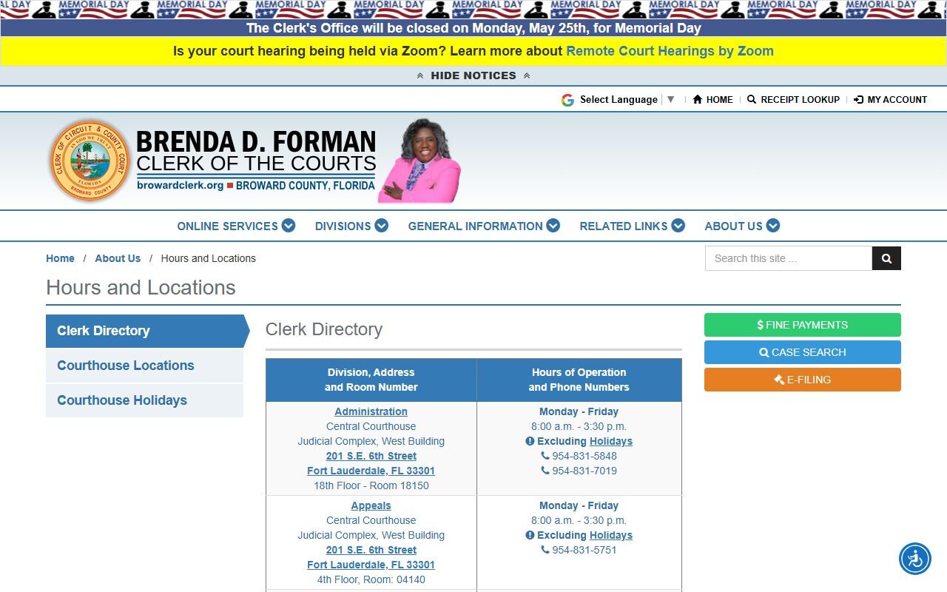The height and width of the screenshot is (592, 947).
Task: Click Holidays link in Appeals hours
Action: coord(611,535)
